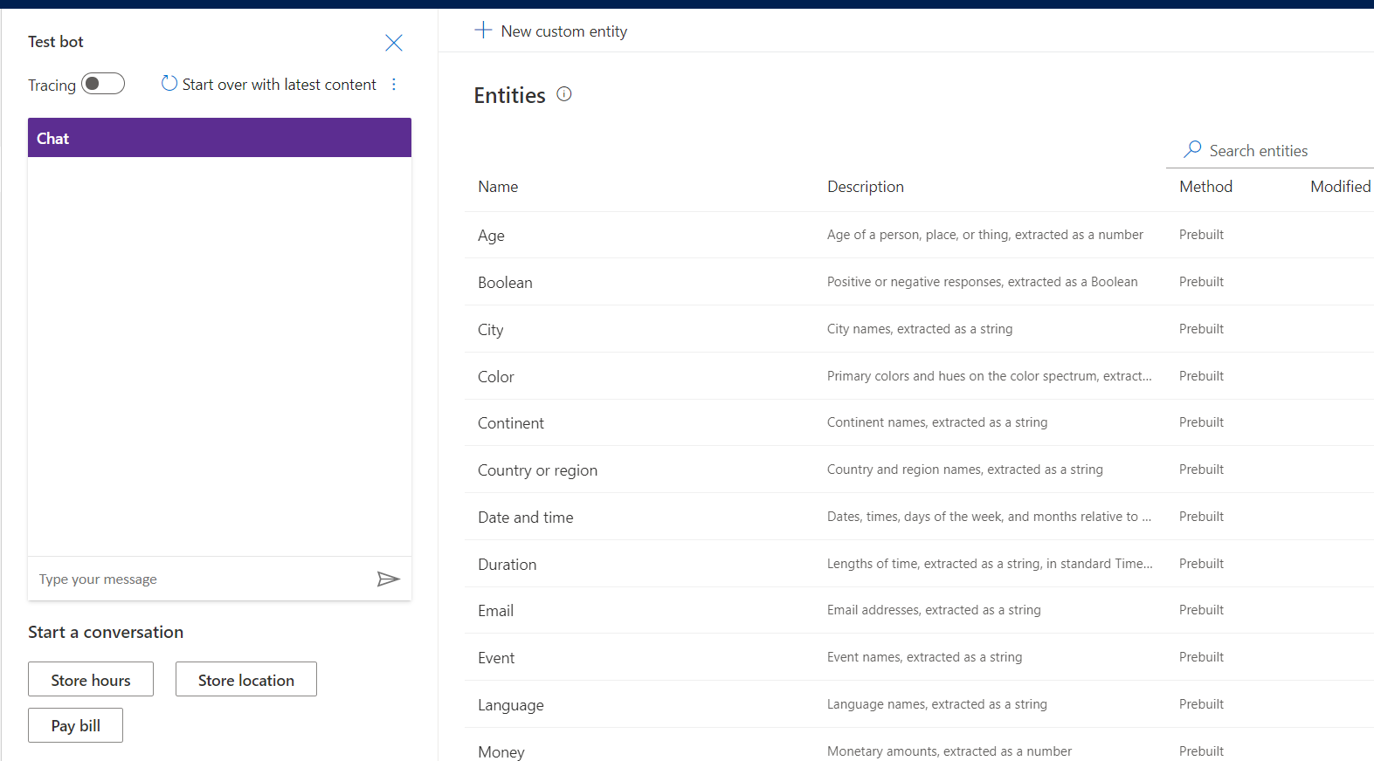The image size is (1374, 761).
Task: Open the Test bot more options menu
Action: point(394,85)
